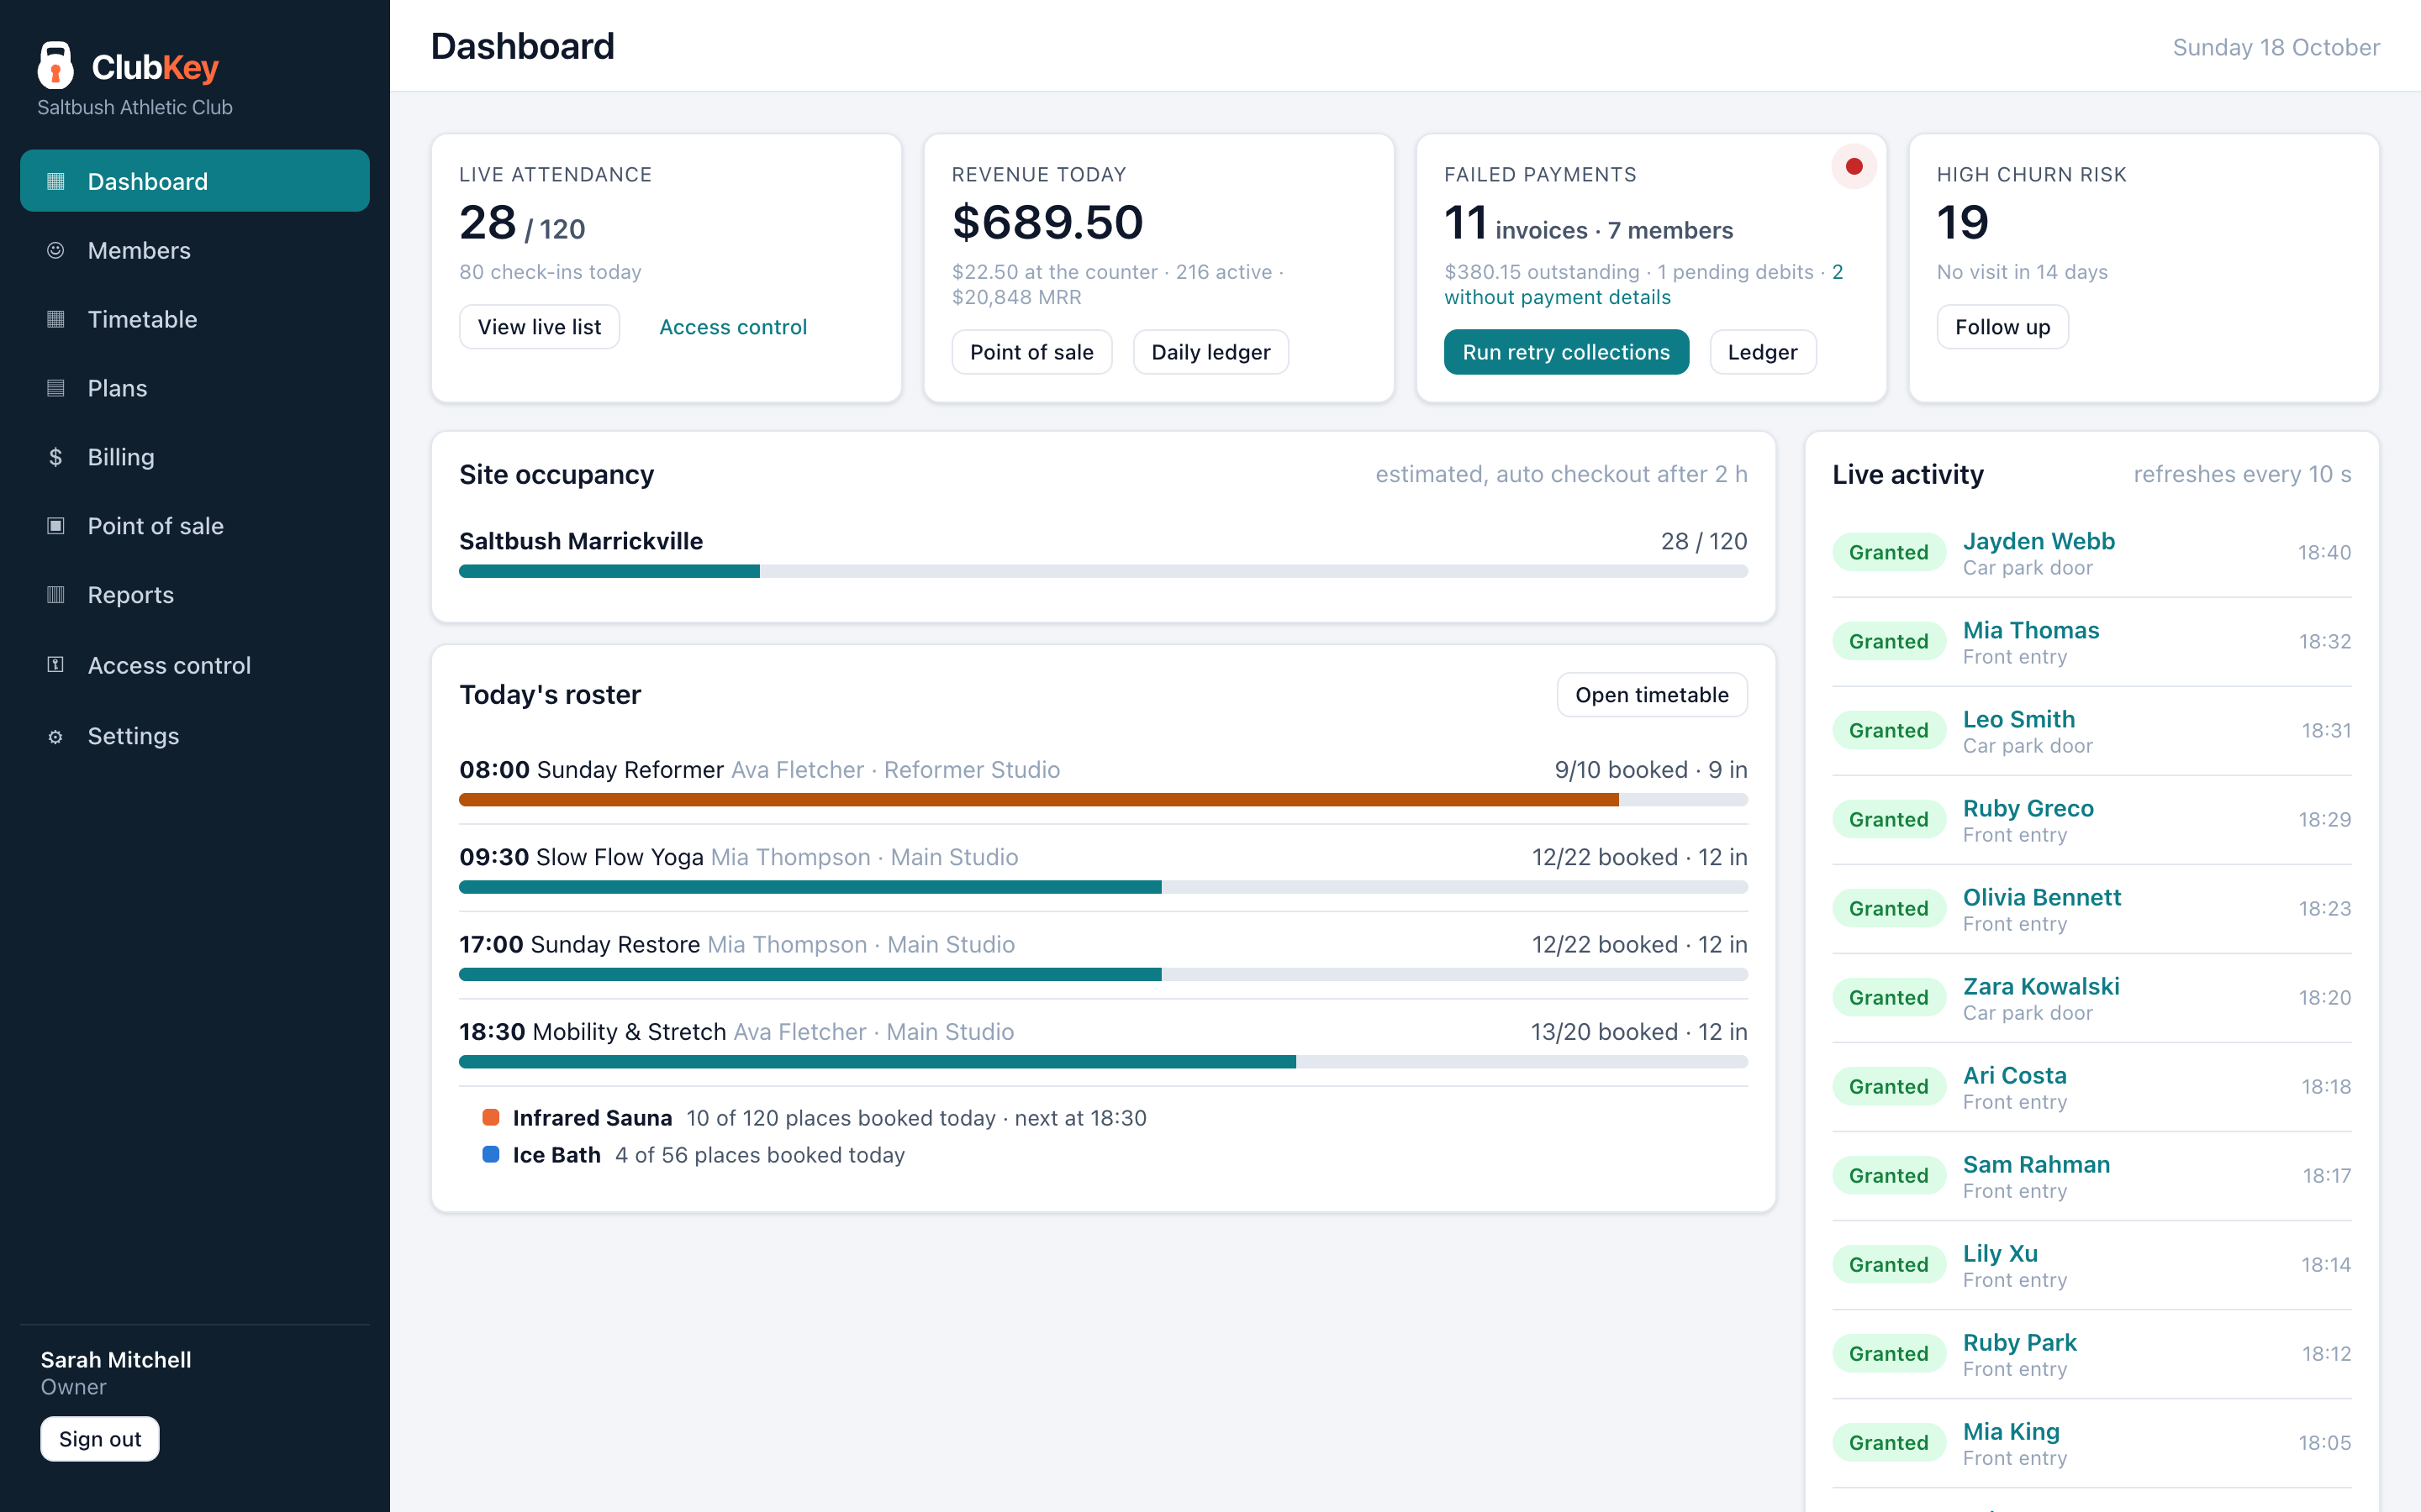Click the Point of sale button under Revenue
Viewport: 2421px width, 1512px height.
click(1031, 352)
